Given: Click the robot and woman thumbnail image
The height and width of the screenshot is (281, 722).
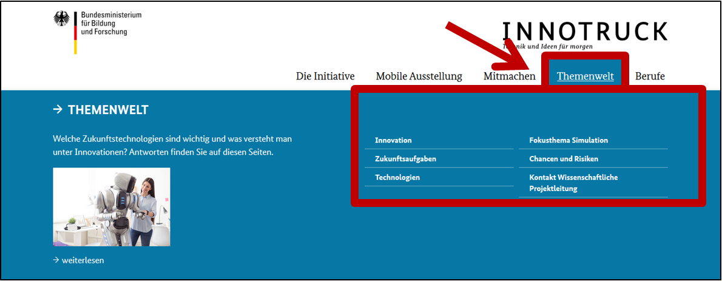Looking at the screenshot, I should (112, 207).
